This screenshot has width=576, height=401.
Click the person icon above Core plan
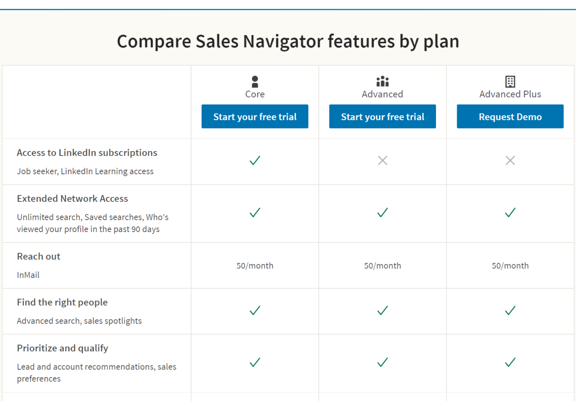click(x=255, y=81)
